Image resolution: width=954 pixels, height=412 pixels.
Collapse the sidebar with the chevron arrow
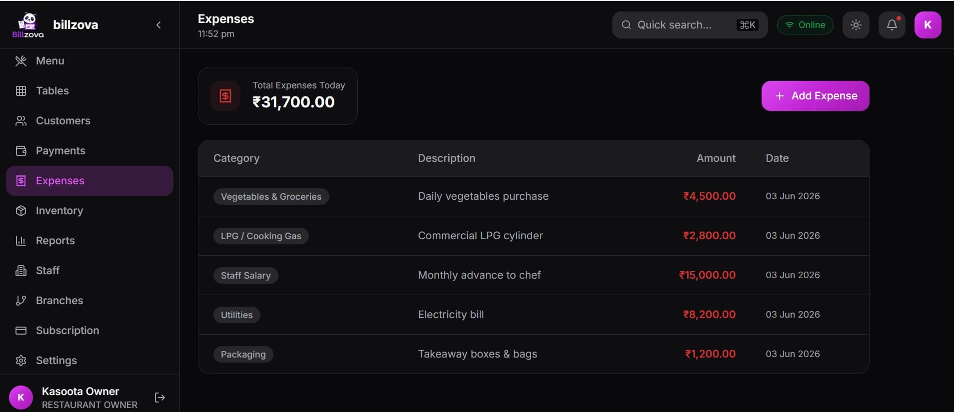tap(158, 25)
